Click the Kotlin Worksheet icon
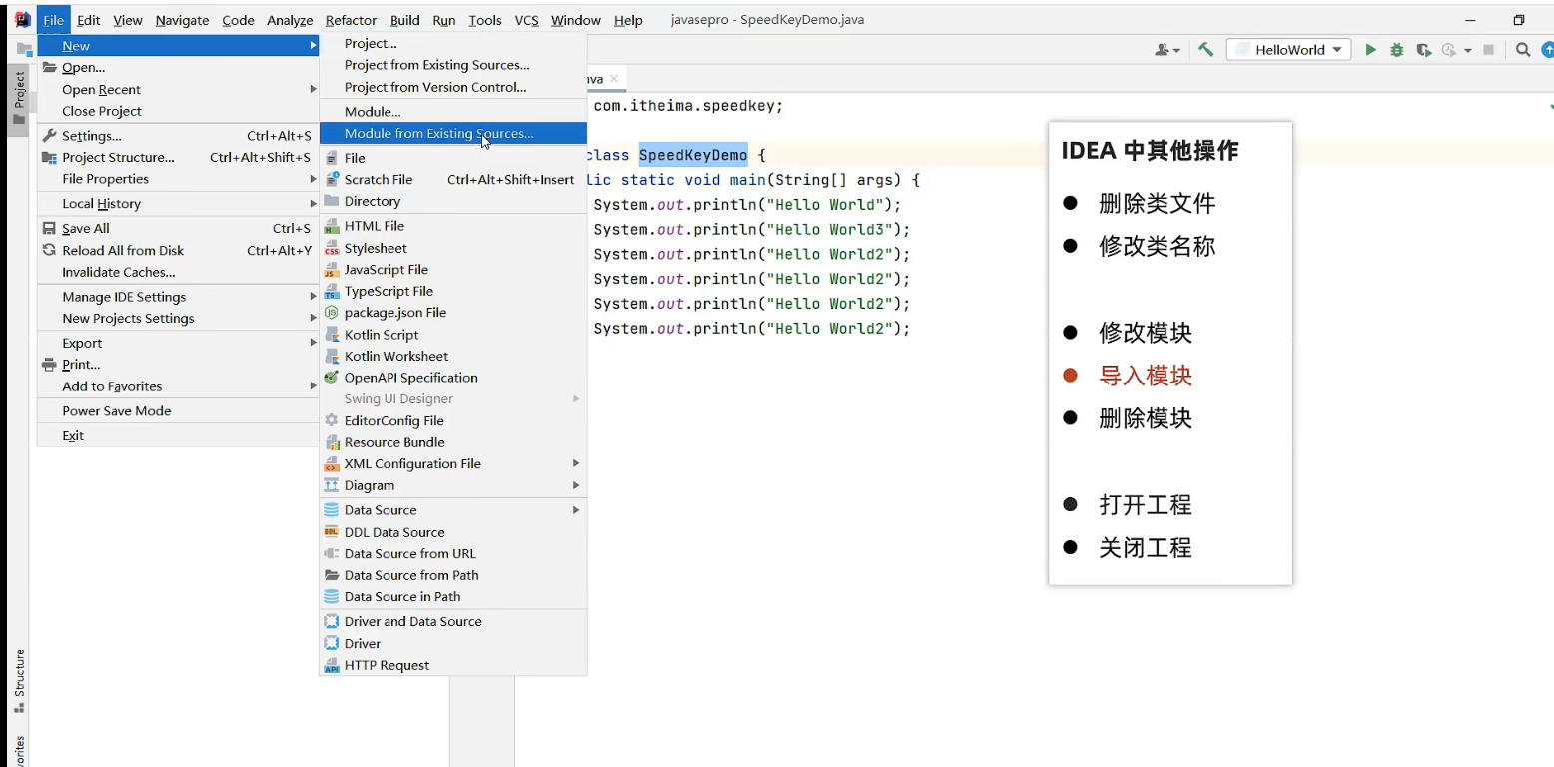This screenshot has height=767, width=1554. click(x=331, y=357)
